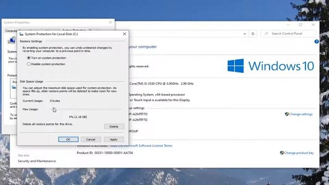The image size is (329, 185).
Task: Click the Change product key link
Action: click(x=299, y=153)
